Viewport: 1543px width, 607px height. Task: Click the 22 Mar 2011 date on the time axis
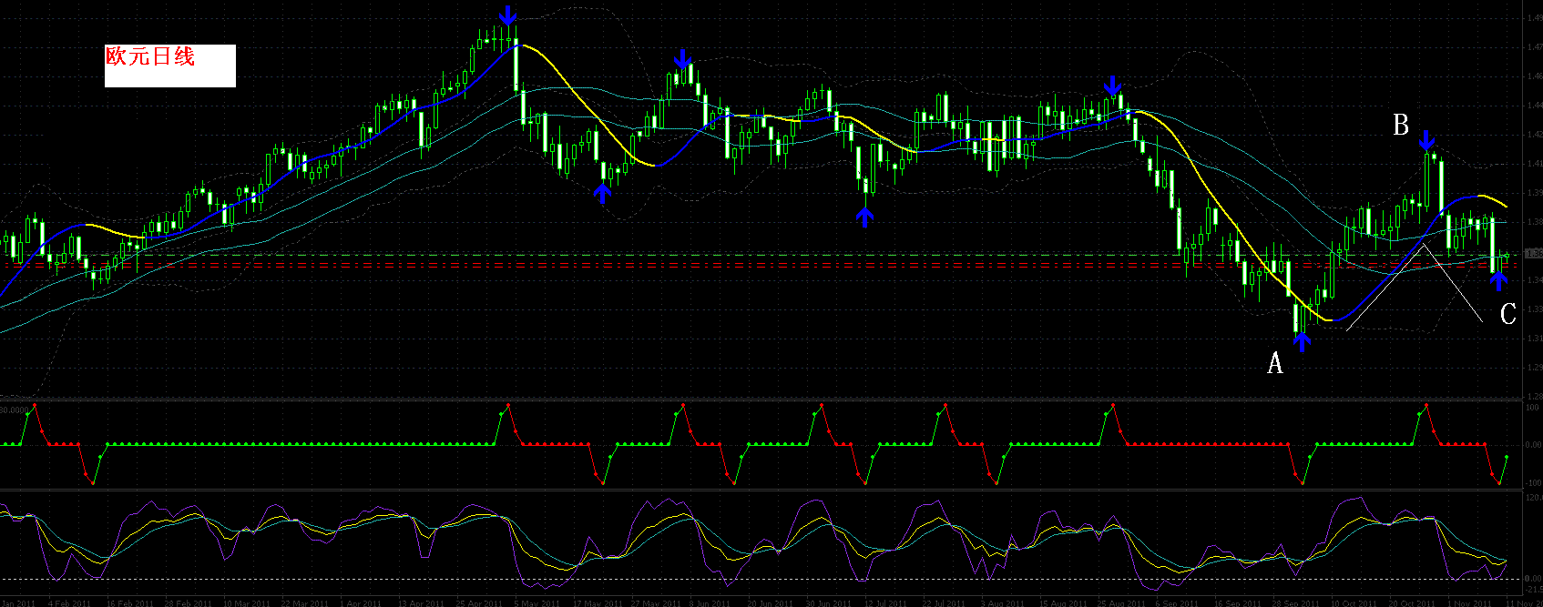pyautogui.click(x=304, y=602)
